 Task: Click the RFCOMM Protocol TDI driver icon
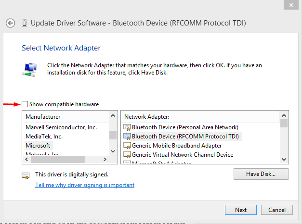(127, 137)
